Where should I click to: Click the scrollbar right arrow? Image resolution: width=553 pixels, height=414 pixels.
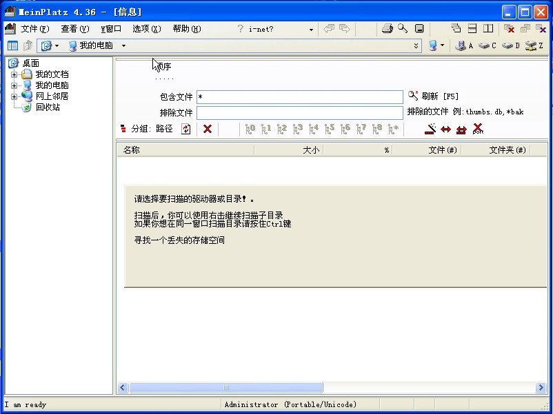point(541,388)
